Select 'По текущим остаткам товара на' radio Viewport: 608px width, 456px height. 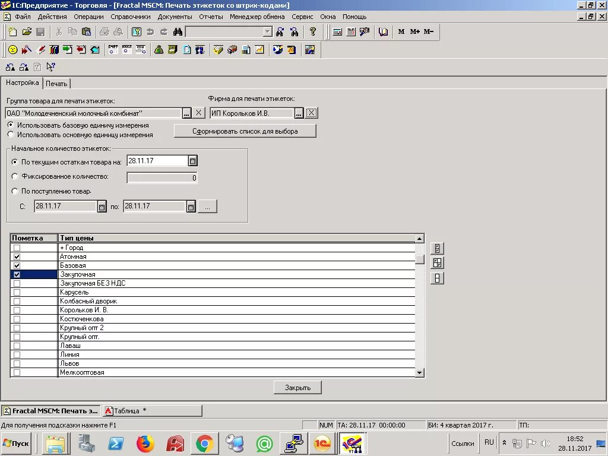[x=15, y=161]
